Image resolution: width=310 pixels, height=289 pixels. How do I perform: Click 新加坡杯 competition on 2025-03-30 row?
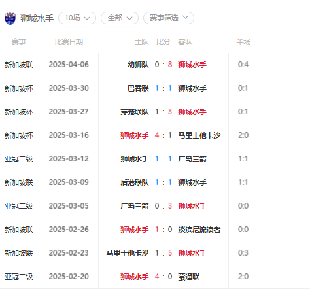pyautogui.click(x=19, y=88)
